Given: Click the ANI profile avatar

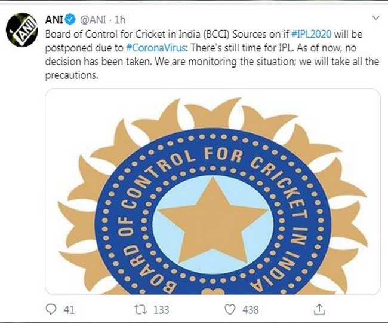Looking at the screenshot, I should coord(21,29).
